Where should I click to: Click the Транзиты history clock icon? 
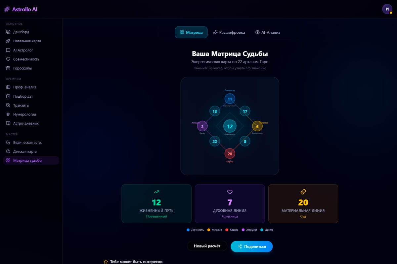tap(8, 105)
